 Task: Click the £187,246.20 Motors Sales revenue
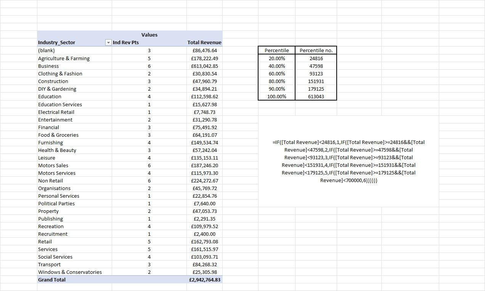click(x=204, y=165)
